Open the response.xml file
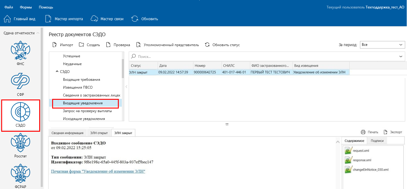 pyautogui.click(x=358, y=160)
